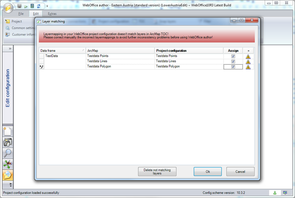Open the File tab
This screenshot has height=198, width=295.
[x=21, y=14]
